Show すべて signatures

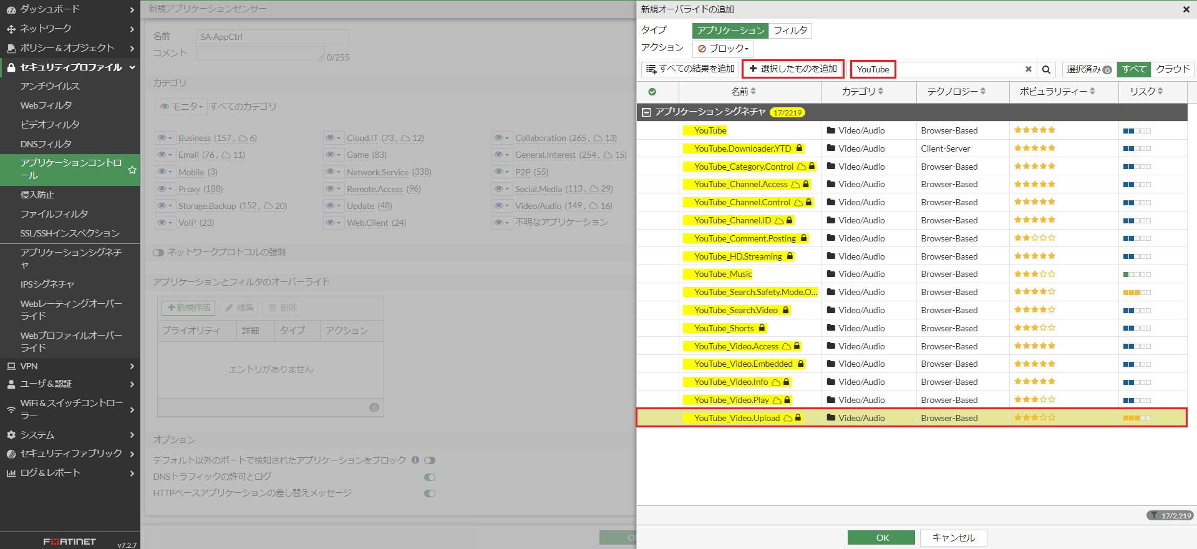(1133, 69)
